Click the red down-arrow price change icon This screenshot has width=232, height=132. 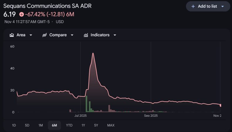[x=21, y=14]
